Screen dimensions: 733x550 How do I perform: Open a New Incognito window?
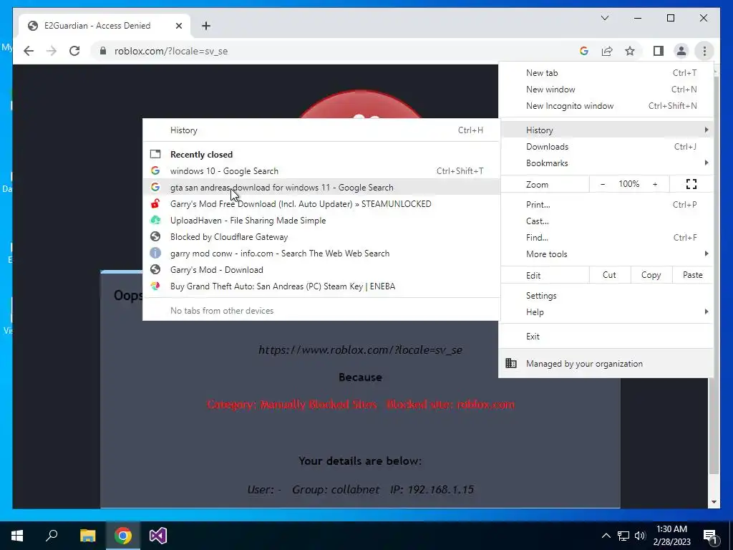[x=606, y=106]
